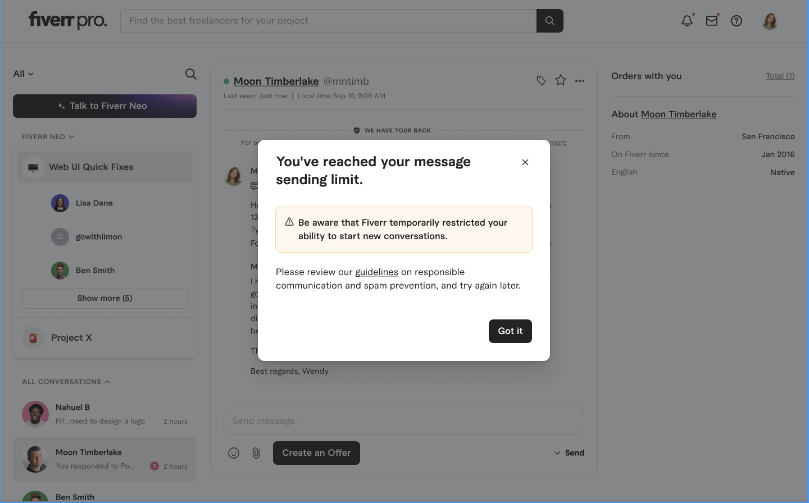
Task: Open the three-dot more options menu
Action: [x=580, y=81]
